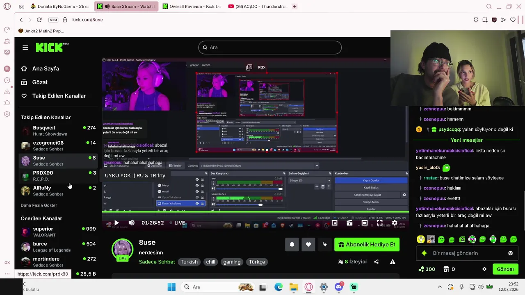Go to Ana Sayfa in sidebar
Image resolution: width=525 pixels, height=295 pixels.
point(40,68)
